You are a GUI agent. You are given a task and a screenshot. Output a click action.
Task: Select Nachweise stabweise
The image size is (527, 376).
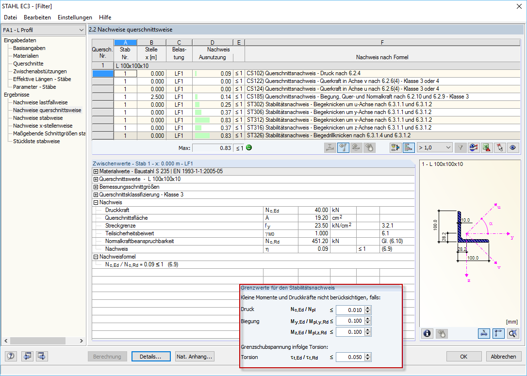click(x=38, y=118)
